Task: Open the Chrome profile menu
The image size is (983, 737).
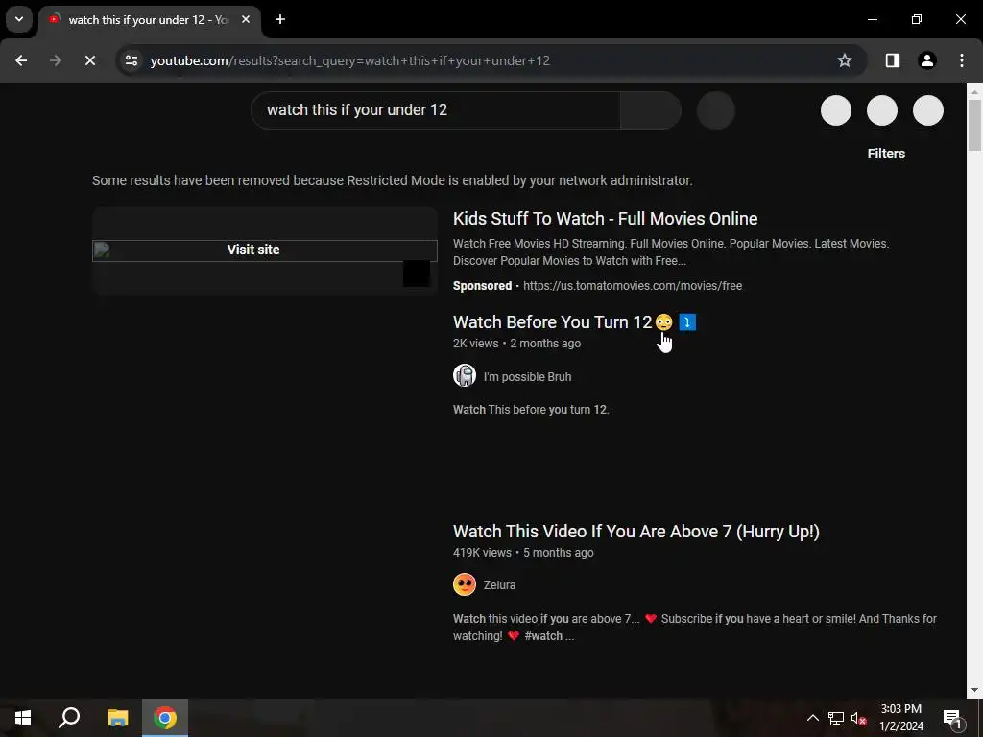Action: tap(927, 60)
